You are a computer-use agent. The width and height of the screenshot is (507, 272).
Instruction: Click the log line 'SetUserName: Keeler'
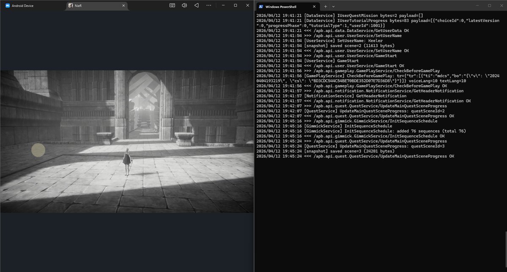(x=319, y=41)
